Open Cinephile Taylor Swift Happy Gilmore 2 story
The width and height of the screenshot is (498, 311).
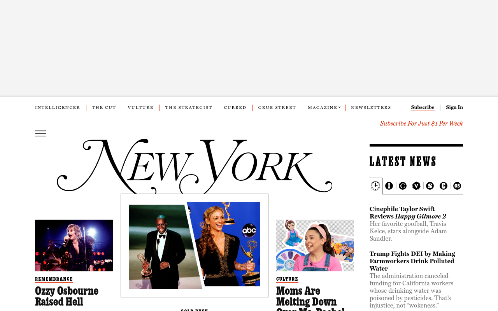tap(408, 213)
